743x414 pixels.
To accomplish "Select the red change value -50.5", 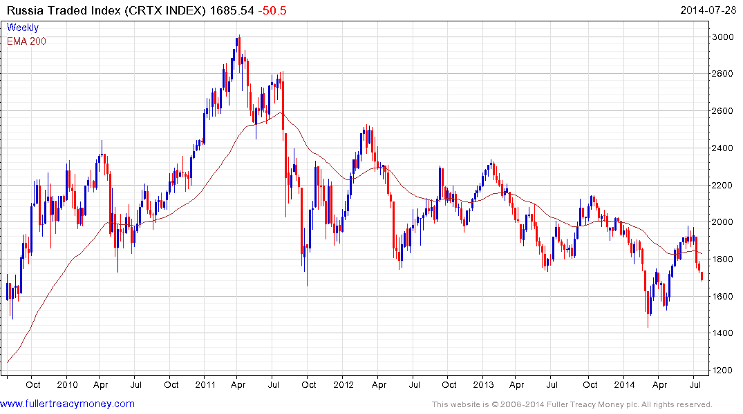I will tap(272, 10).
